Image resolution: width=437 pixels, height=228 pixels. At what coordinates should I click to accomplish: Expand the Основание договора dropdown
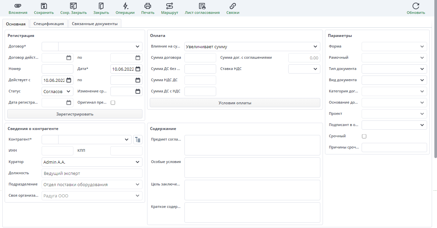tap(422, 103)
